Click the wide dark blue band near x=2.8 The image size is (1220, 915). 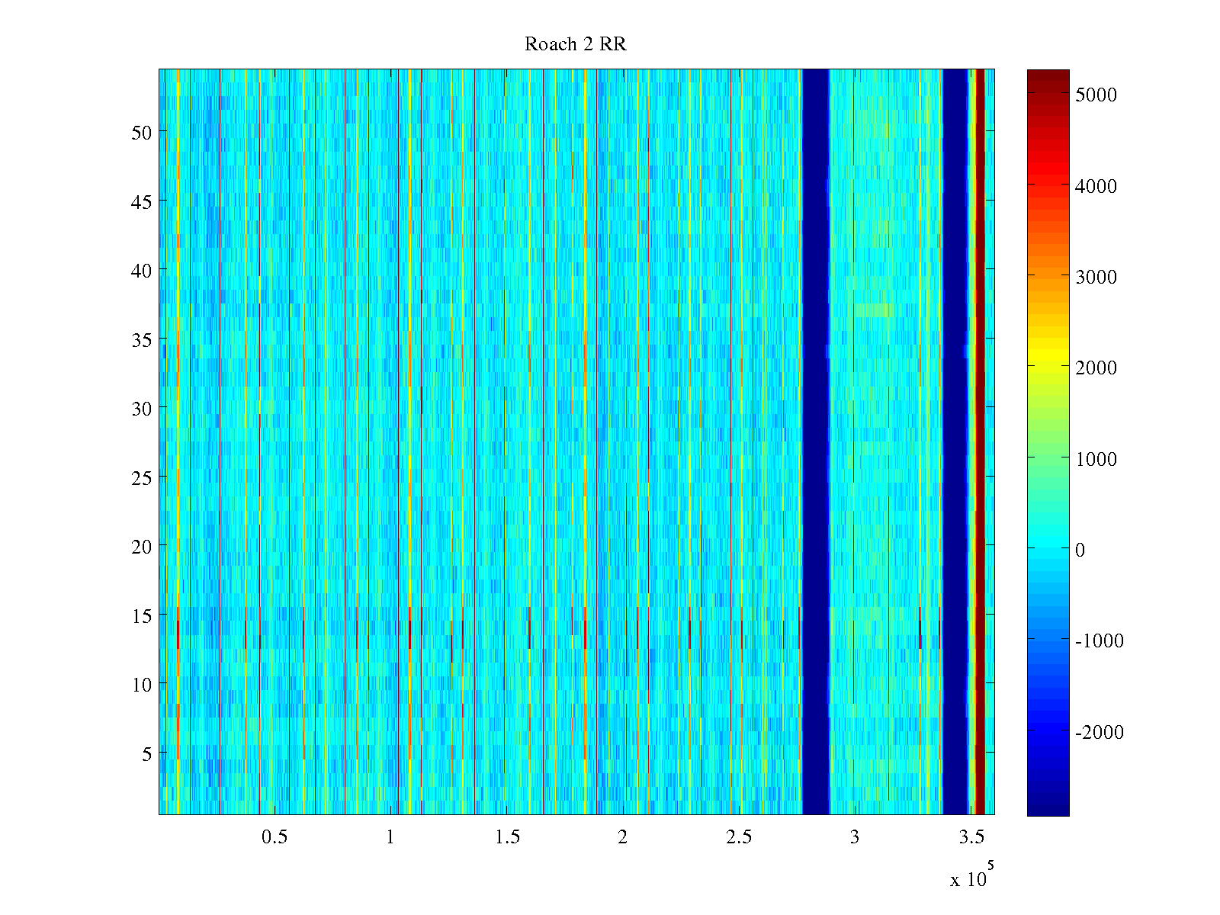coord(816,442)
